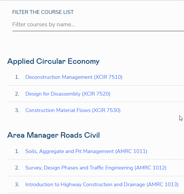184x194 pixels.
Task: Click list number 1 beside Deconstruction Management
Action: 17,77
